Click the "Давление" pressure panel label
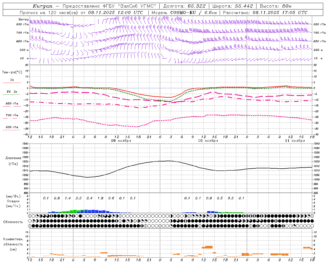Screen dimensions: 327x262 [13, 158]
